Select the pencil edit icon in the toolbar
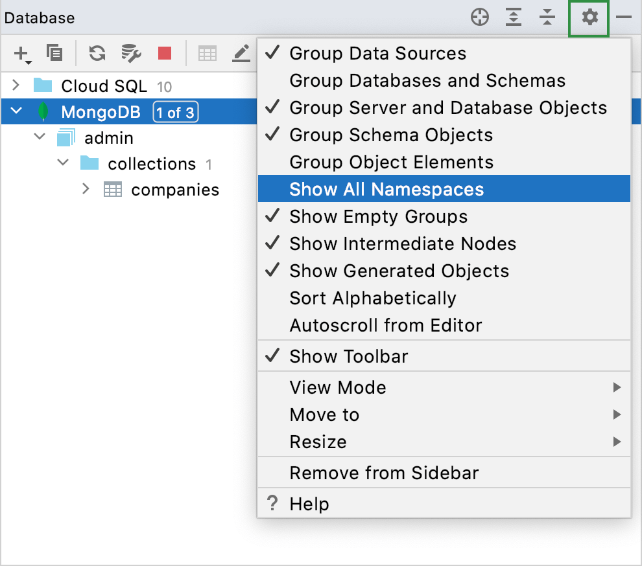This screenshot has height=566, width=642. coord(241,54)
